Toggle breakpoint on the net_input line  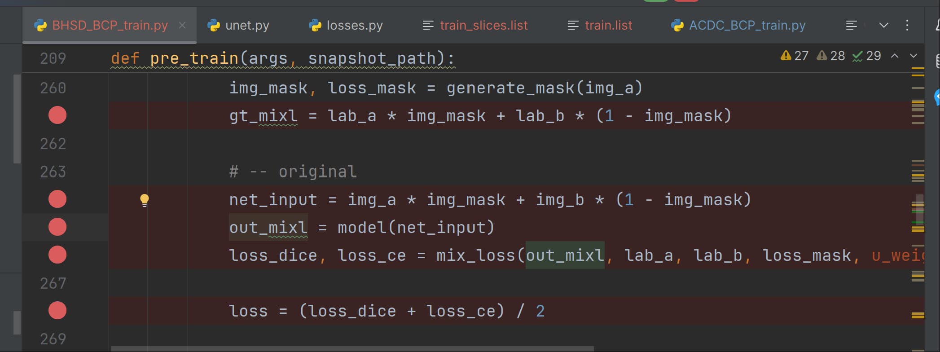click(57, 199)
